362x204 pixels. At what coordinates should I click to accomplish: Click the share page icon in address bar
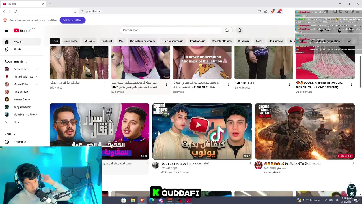coord(266,11)
